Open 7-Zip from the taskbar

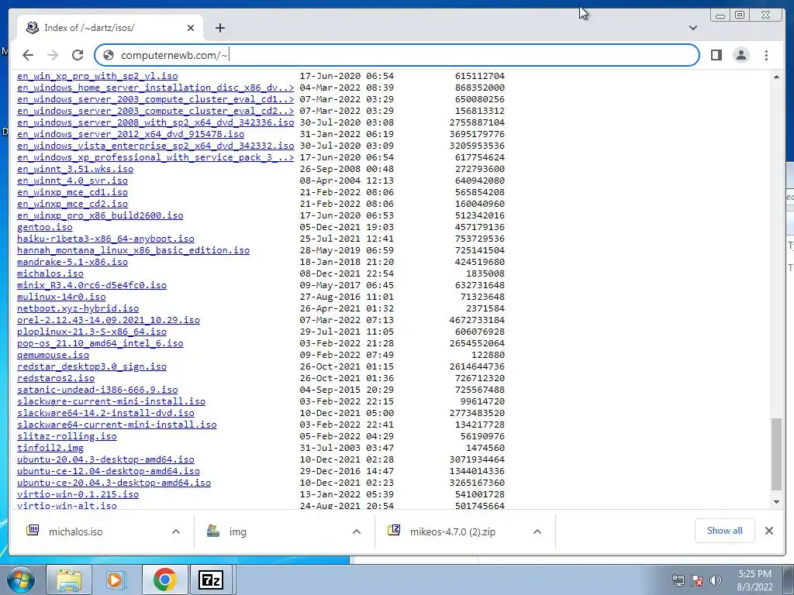click(211, 580)
